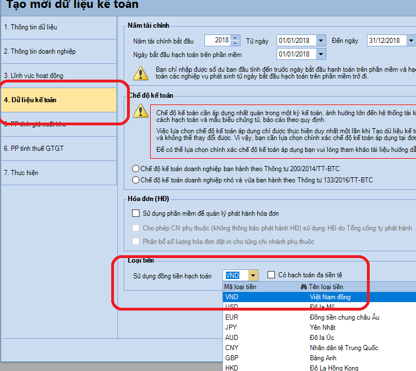The width and height of the screenshot is (416, 371).
Task: Select Thông tư 200/2014/TT-BTC accounting regime
Action: coord(236,169)
